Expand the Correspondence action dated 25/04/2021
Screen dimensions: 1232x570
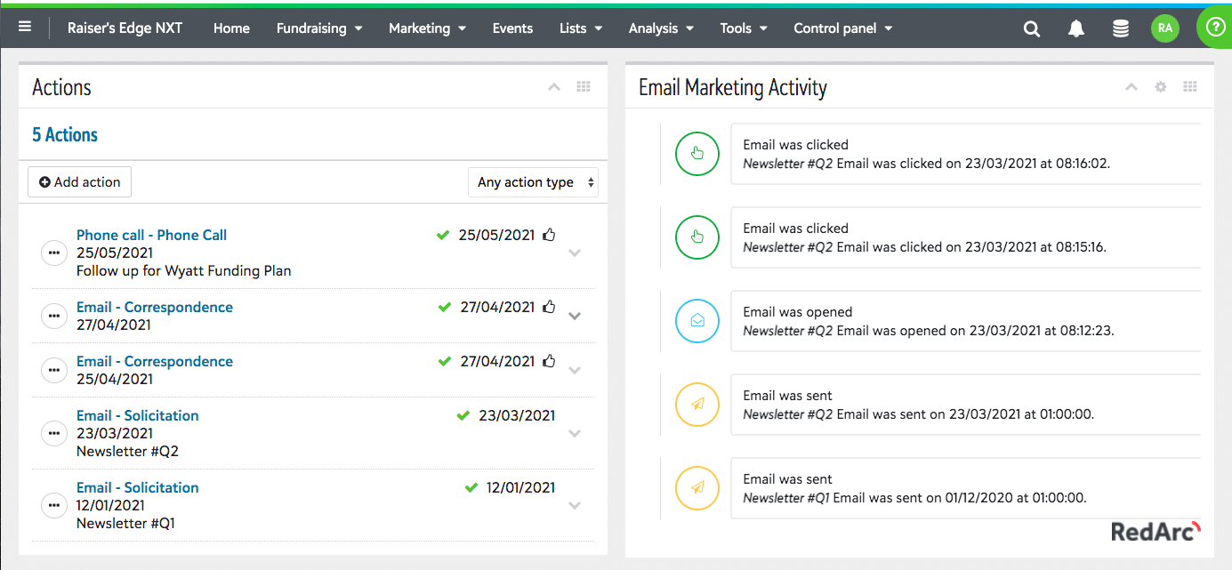[575, 370]
